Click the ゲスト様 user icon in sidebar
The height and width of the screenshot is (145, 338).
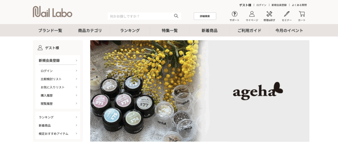click(x=40, y=48)
